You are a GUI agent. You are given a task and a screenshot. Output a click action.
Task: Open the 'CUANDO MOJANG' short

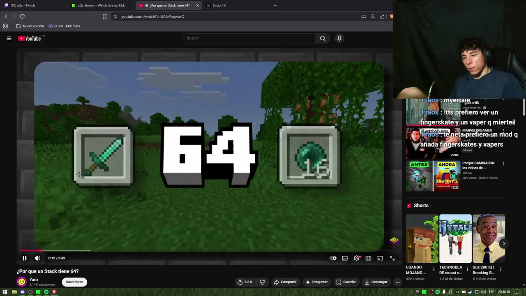(422, 238)
